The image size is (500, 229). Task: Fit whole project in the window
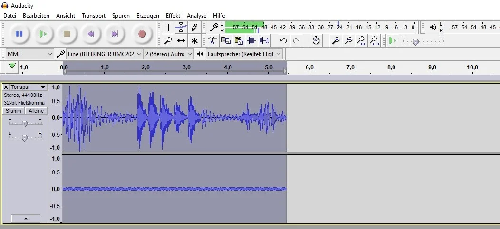click(x=374, y=40)
